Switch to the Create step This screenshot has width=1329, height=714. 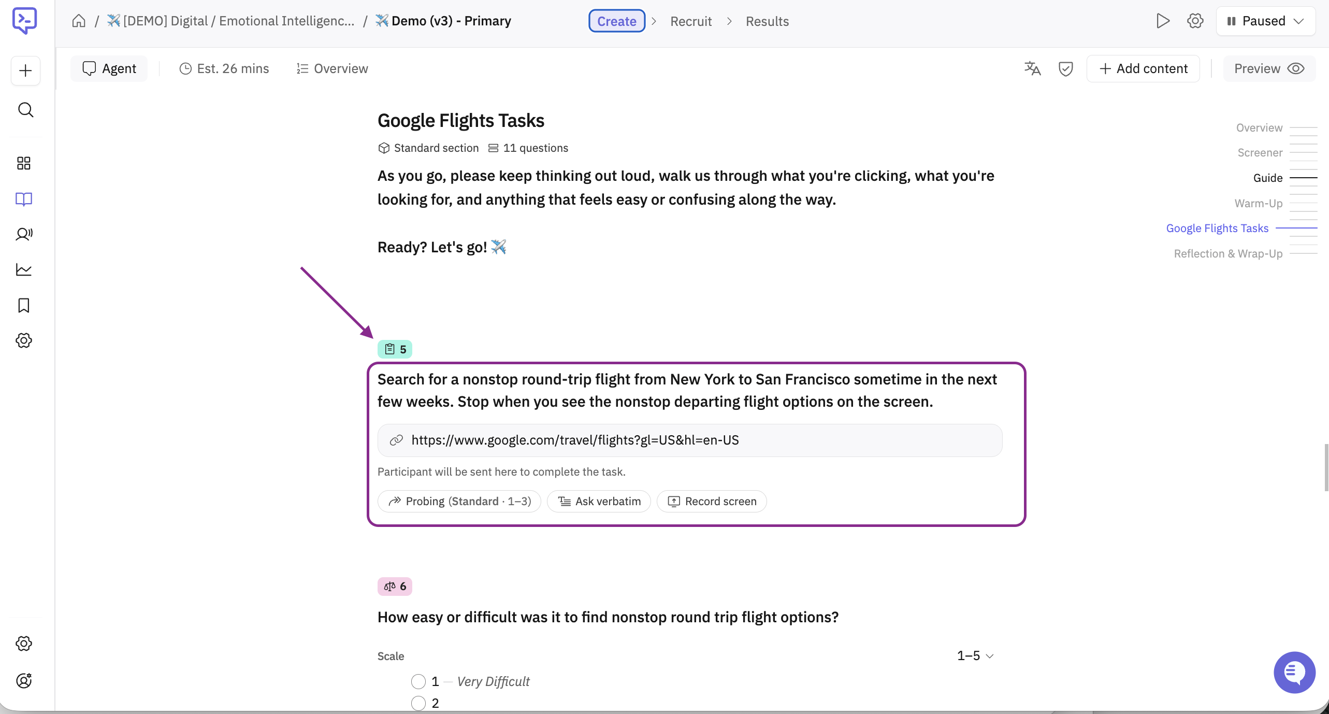point(616,21)
